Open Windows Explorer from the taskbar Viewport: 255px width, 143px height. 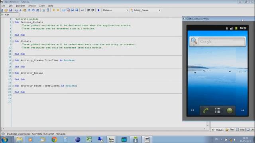pyautogui.click(x=19, y=139)
